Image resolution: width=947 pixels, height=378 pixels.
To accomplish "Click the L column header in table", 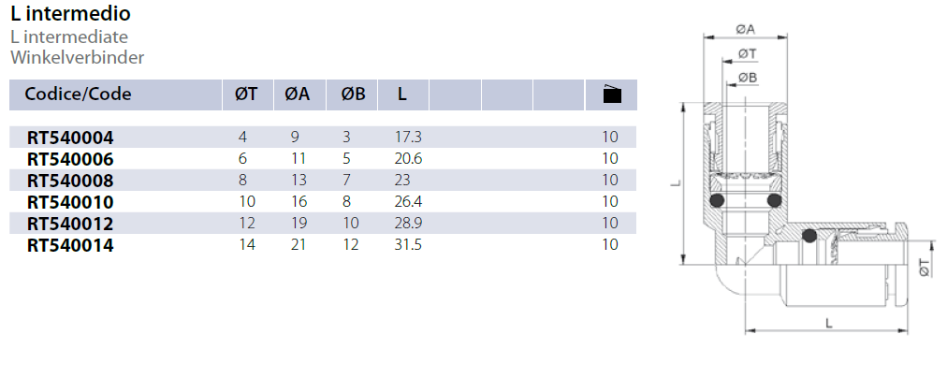I will click(x=402, y=94).
